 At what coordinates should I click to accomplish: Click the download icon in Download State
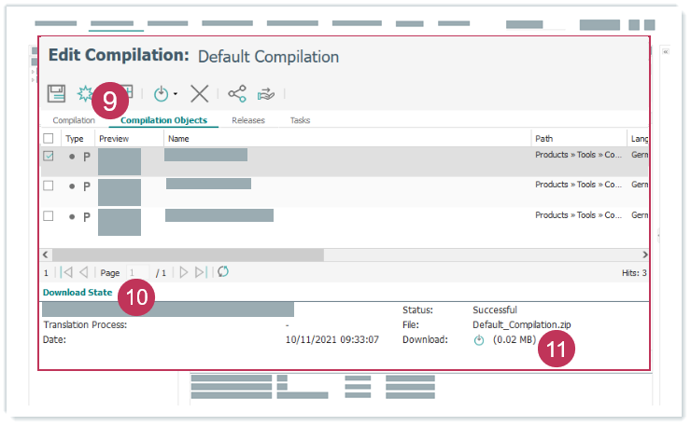pyautogui.click(x=479, y=340)
